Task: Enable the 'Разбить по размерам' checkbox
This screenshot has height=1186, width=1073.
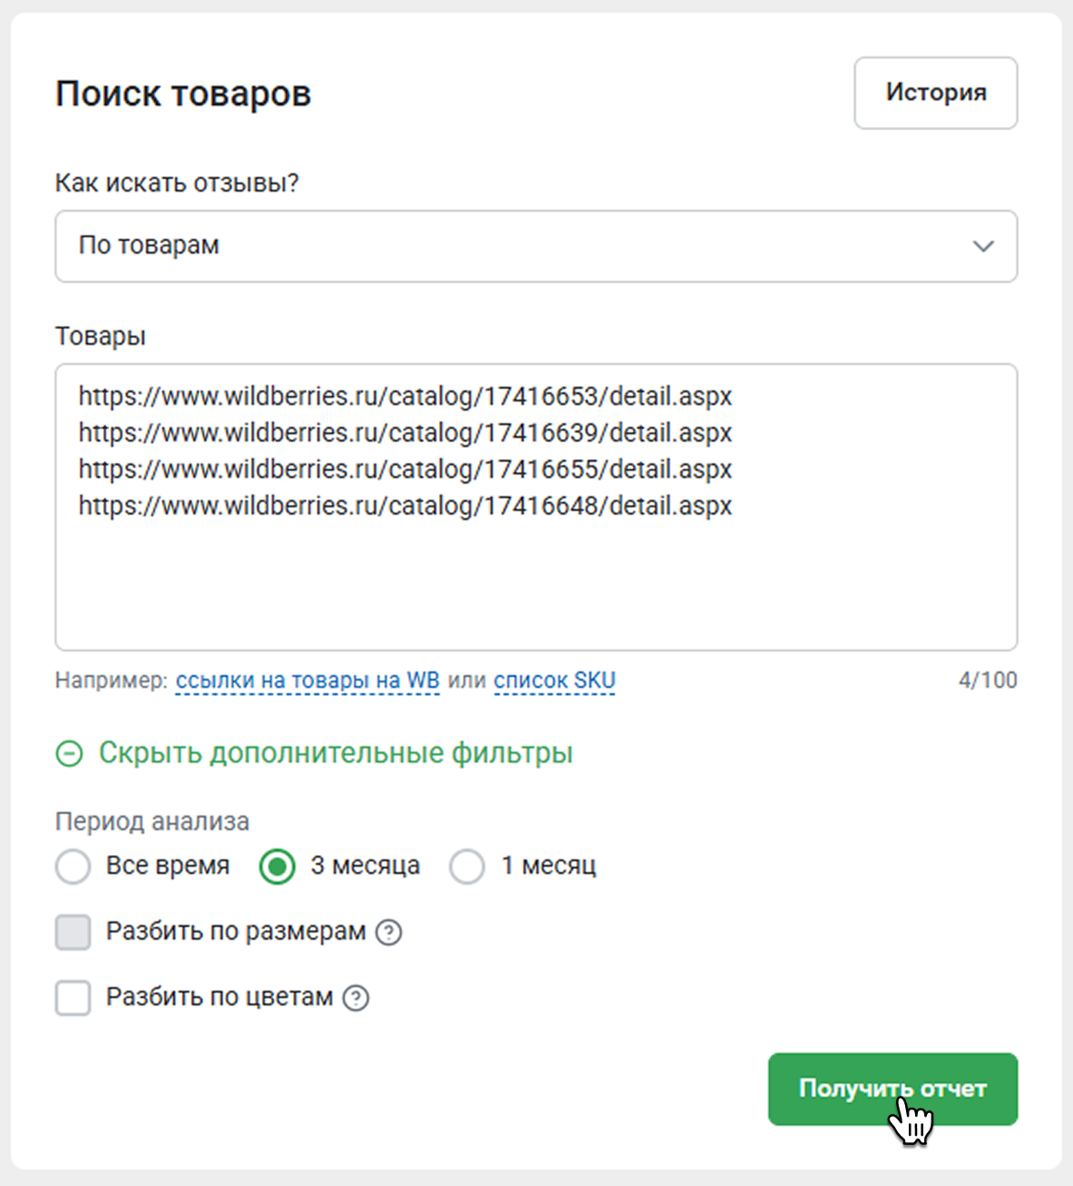Action: click(73, 932)
